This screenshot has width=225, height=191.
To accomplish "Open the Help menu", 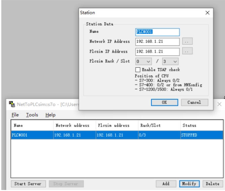I will [x=51, y=115].
